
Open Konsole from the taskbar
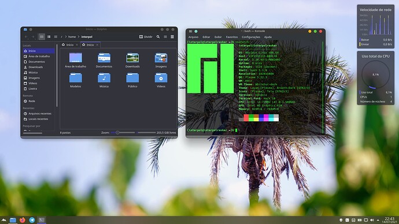(42, 220)
